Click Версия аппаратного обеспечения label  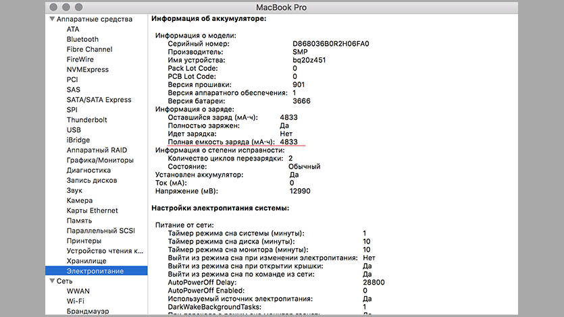tap(228, 93)
